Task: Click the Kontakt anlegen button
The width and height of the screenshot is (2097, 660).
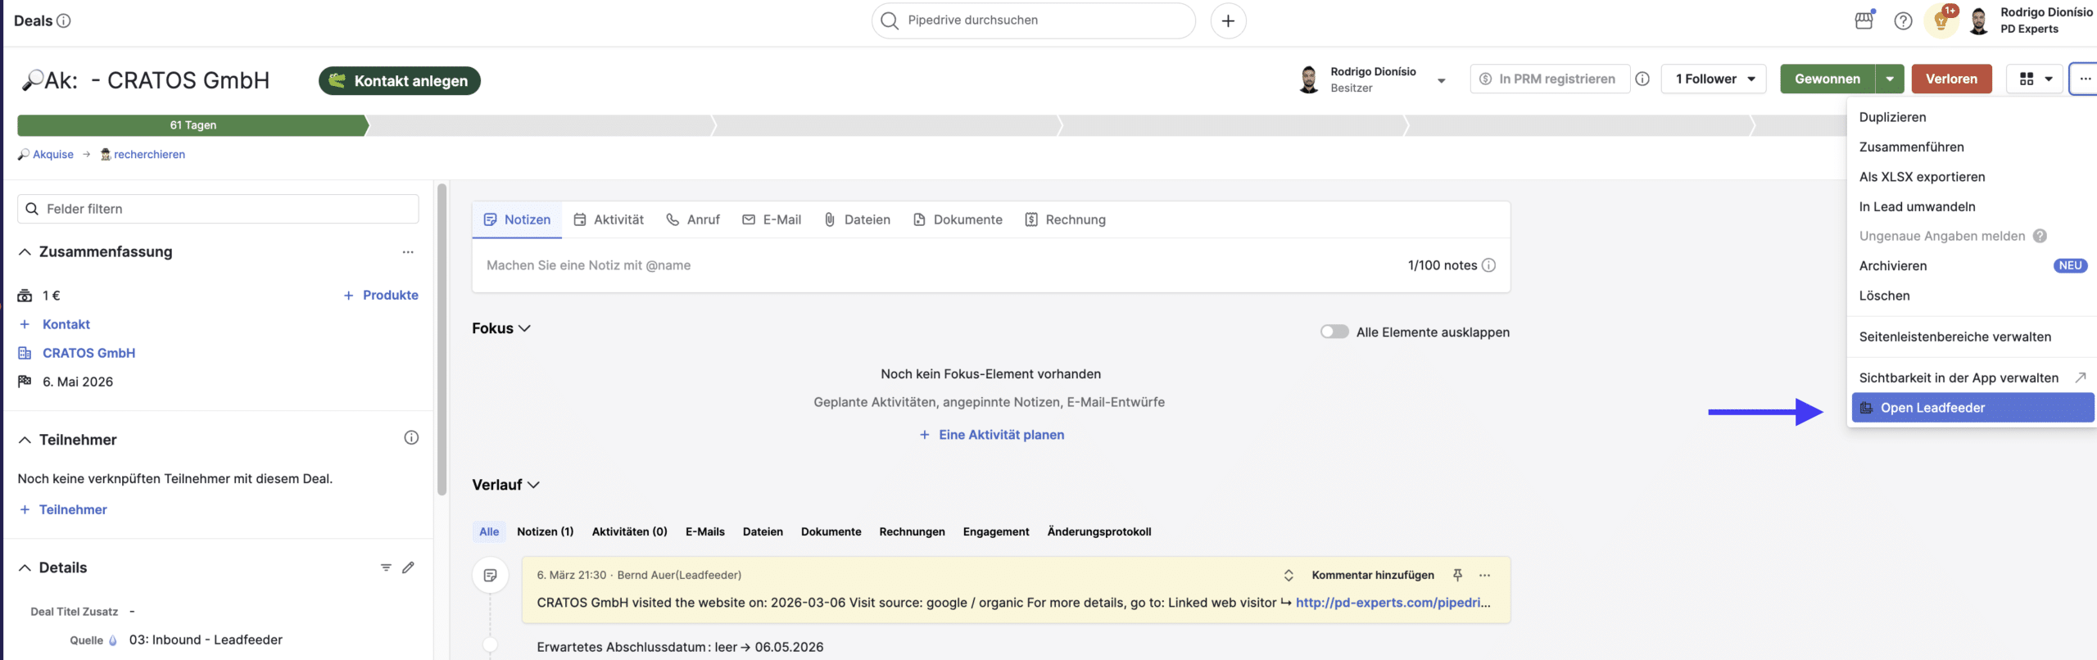Action: tap(400, 80)
